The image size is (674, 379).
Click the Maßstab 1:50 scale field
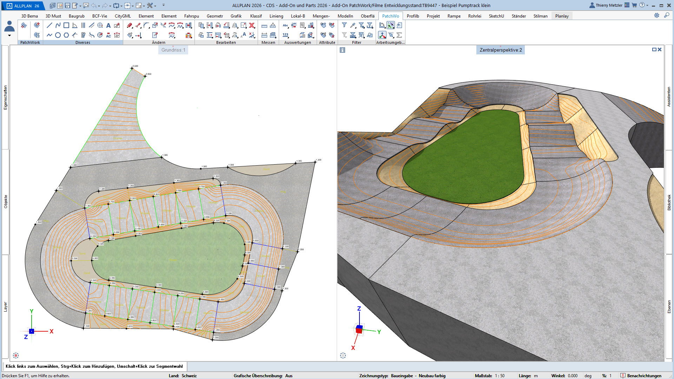(x=500, y=376)
